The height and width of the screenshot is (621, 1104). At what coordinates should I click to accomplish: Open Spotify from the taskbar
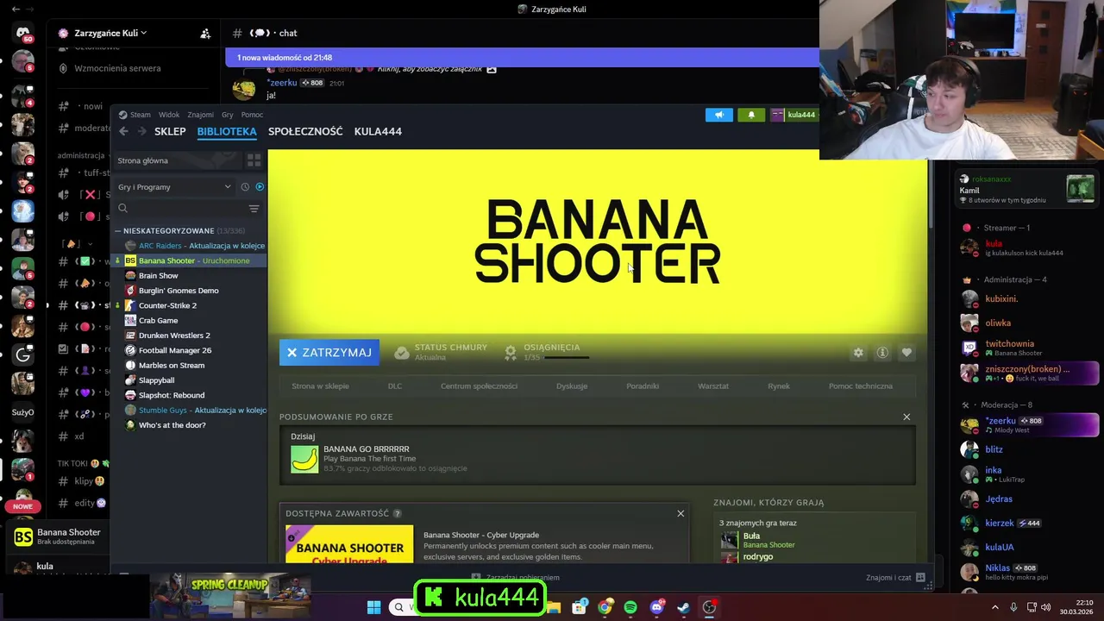pos(630,607)
